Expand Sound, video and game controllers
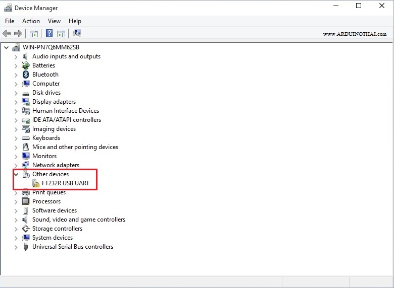The height and width of the screenshot is (288, 394). [x=16, y=220]
